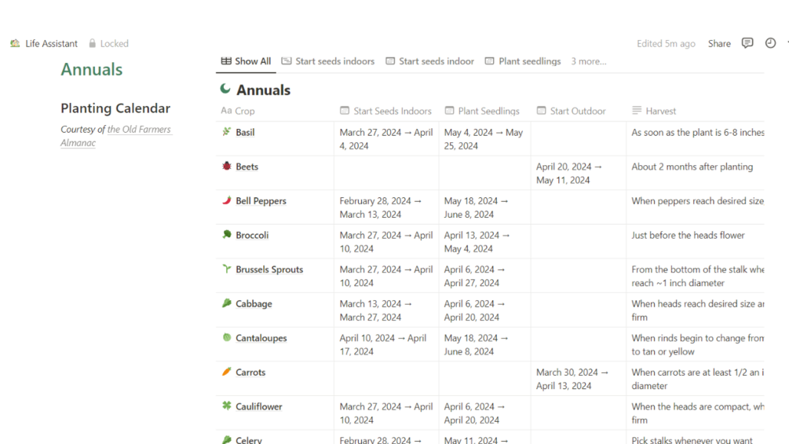
Task: Open the Brussels Sprouts page
Action: 269,270
